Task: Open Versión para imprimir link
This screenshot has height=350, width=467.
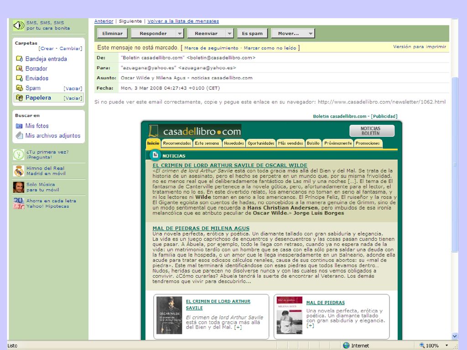Action: pyautogui.click(x=420, y=47)
